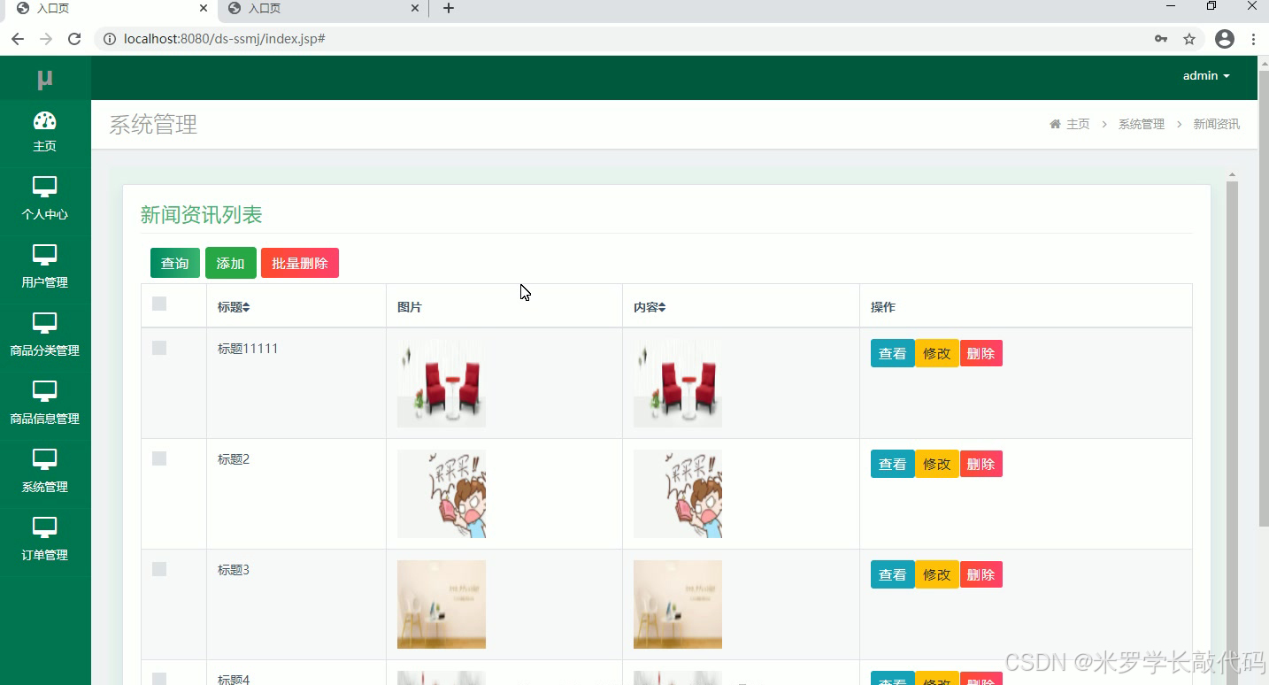Close the first 入口页 tab
The image size is (1269, 685).
[x=204, y=8]
